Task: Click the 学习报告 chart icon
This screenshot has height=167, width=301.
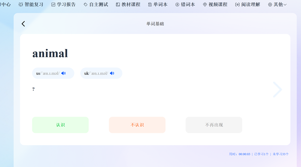Action: (53, 5)
